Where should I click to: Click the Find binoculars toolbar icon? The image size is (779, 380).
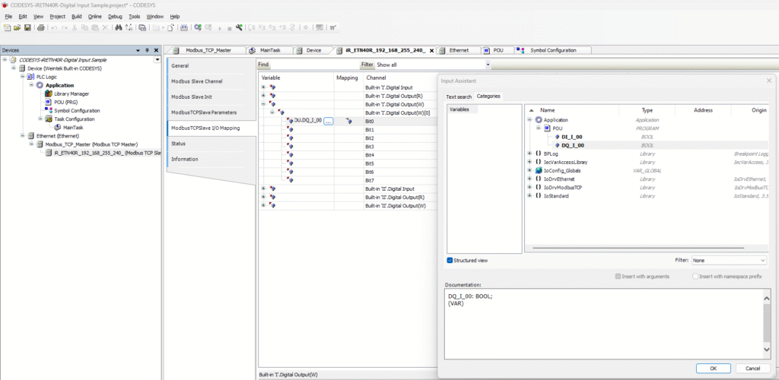118,27
